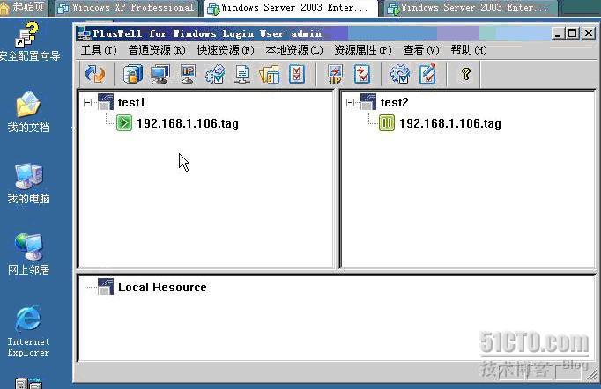Open the 普通资源(R) menu
The height and width of the screenshot is (389, 601).
pyautogui.click(x=157, y=50)
